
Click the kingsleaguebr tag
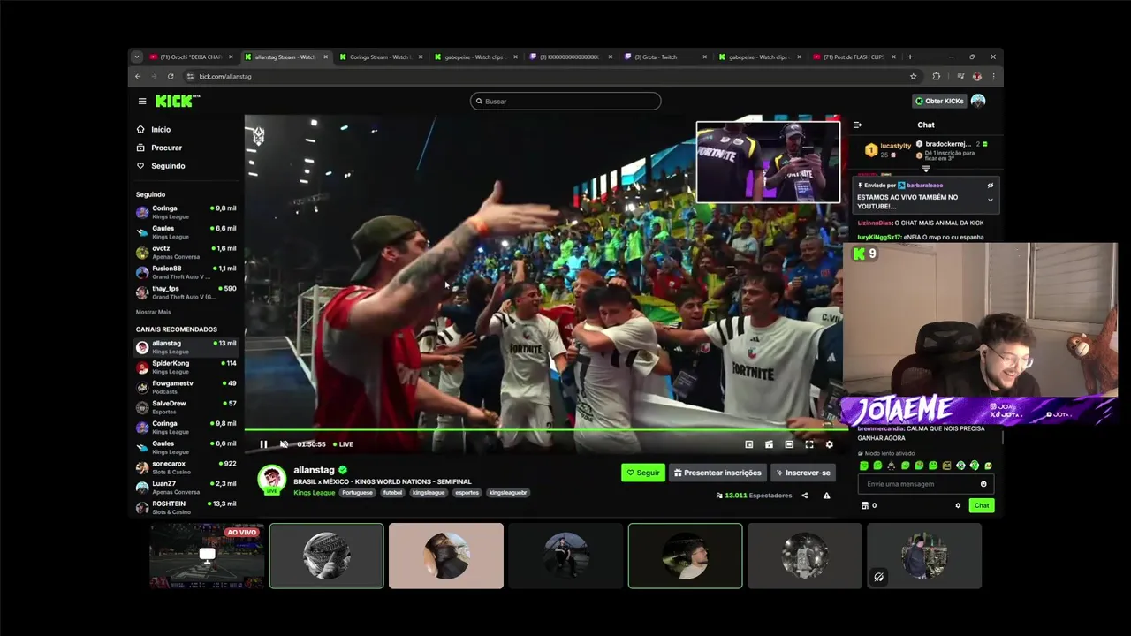(508, 493)
